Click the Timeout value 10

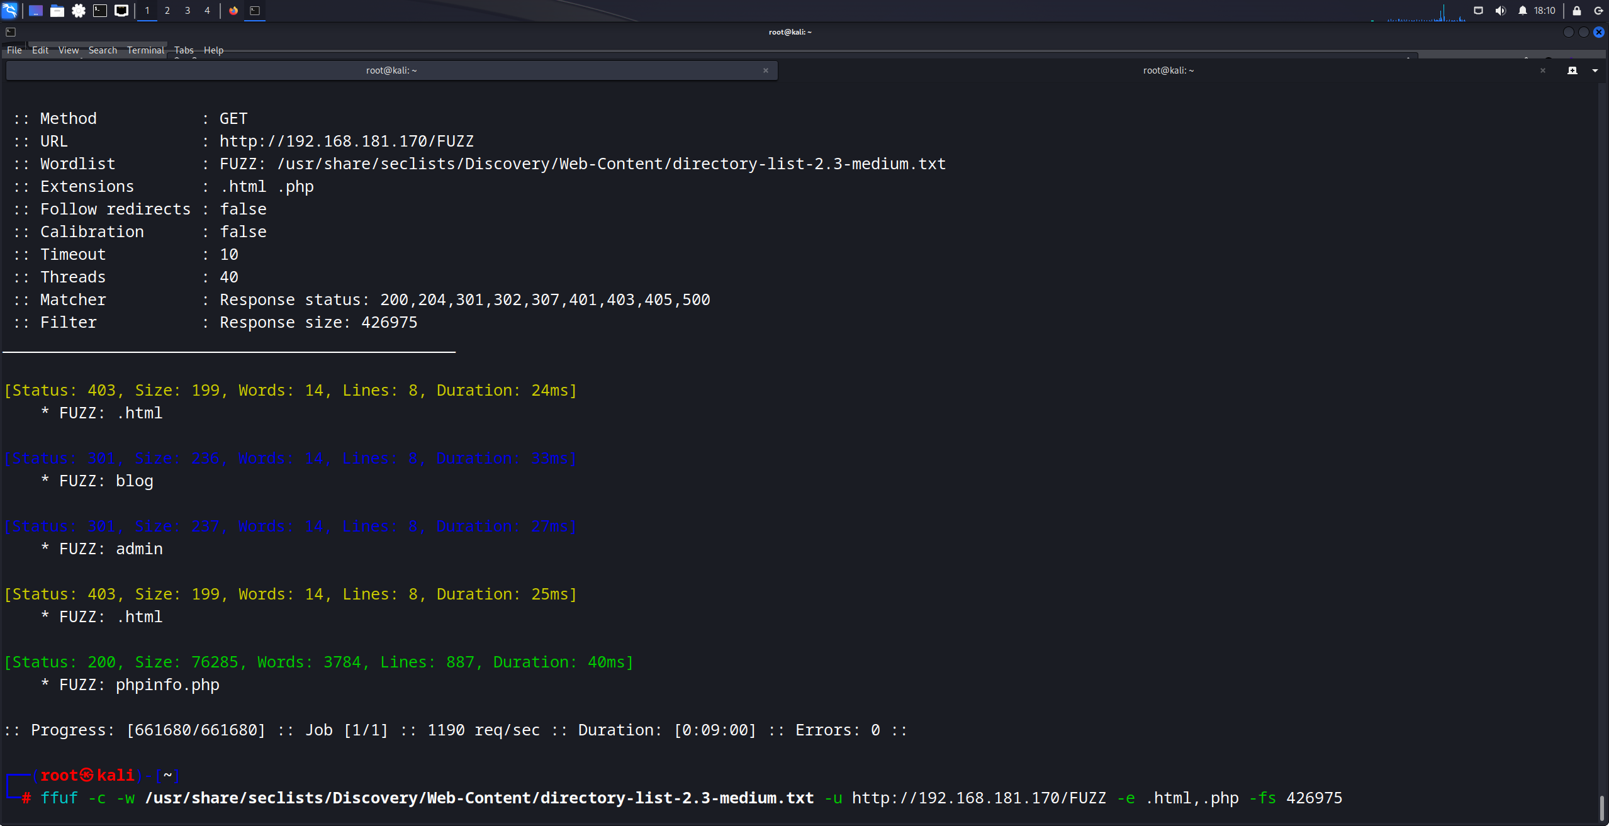[229, 254]
